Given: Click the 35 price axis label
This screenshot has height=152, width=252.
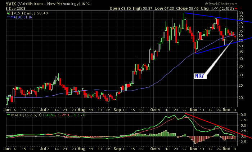Looking at the screenshot, I should tap(240, 66).
